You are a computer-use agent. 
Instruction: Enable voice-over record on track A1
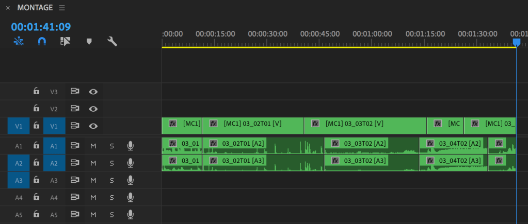[x=131, y=146]
